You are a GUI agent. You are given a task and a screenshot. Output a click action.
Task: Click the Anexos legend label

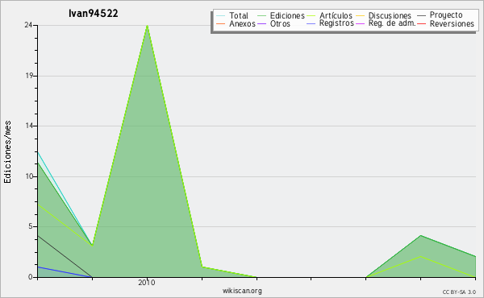242,23
